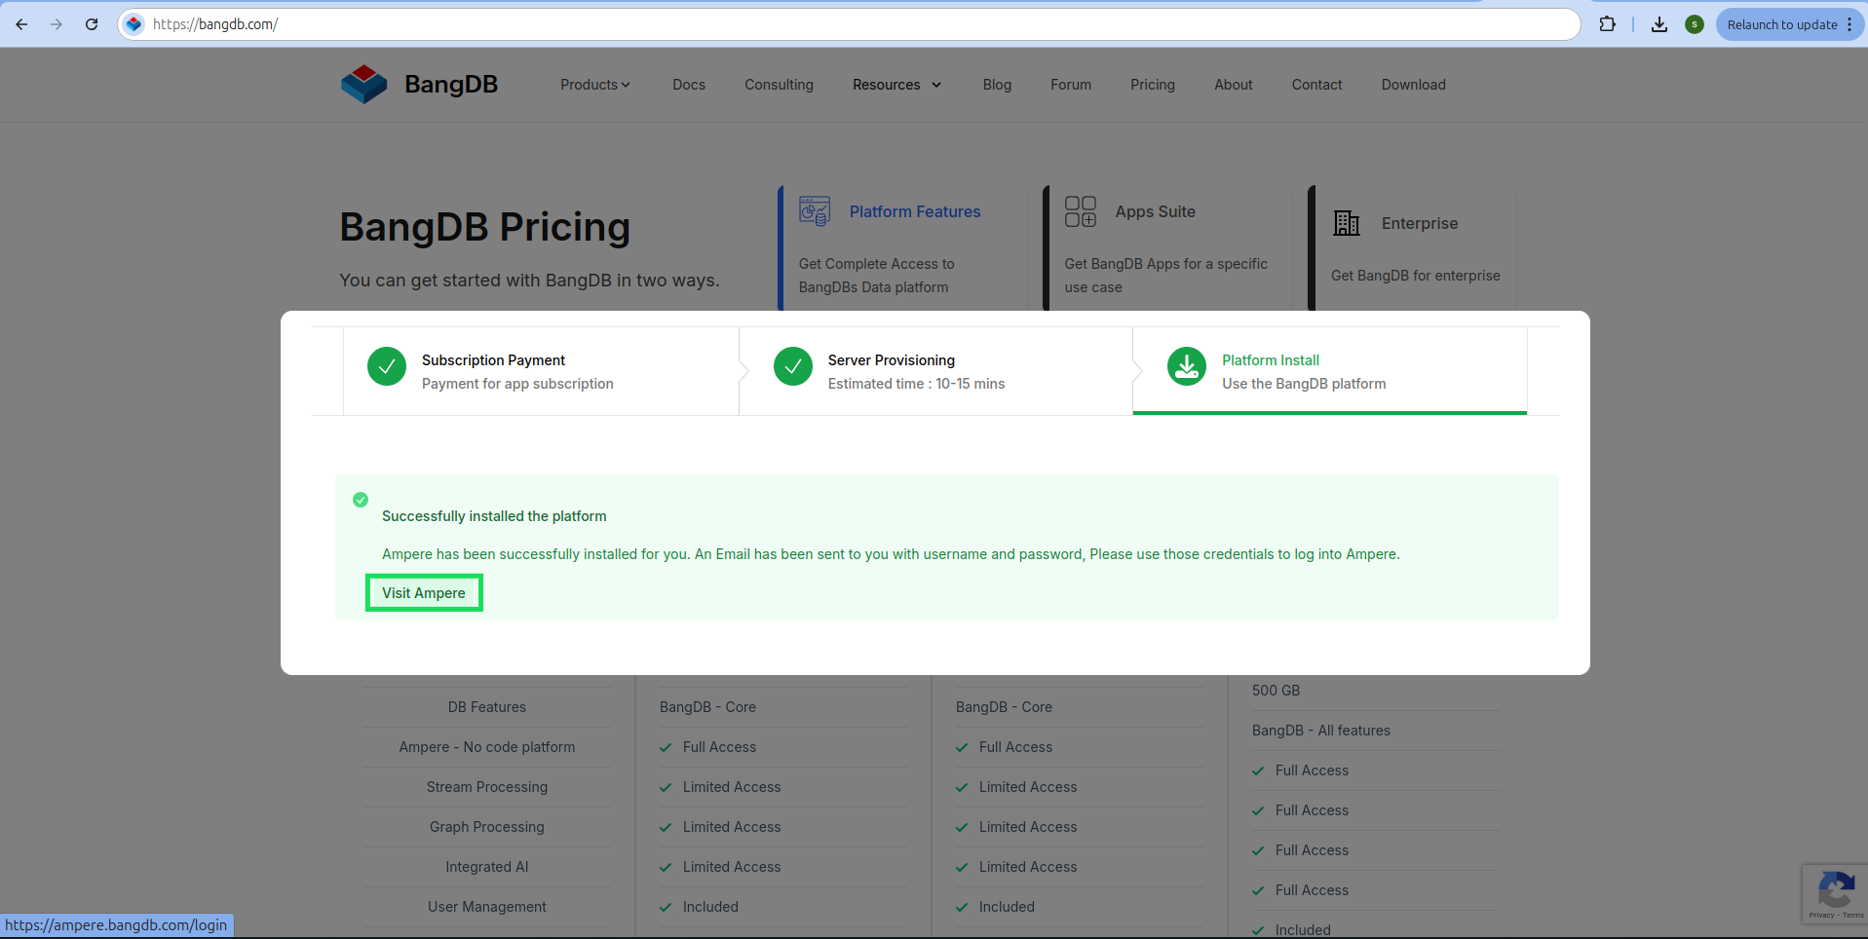Image resolution: width=1868 pixels, height=939 pixels.
Task: Click Platform Features card icon
Action: click(815, 211)
